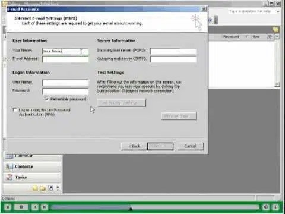Viewport: 285px width, 214px height.
Task: Focus the Incoming mail server (POP3) field
Action: pyautogui.click(x=173, y=51)
